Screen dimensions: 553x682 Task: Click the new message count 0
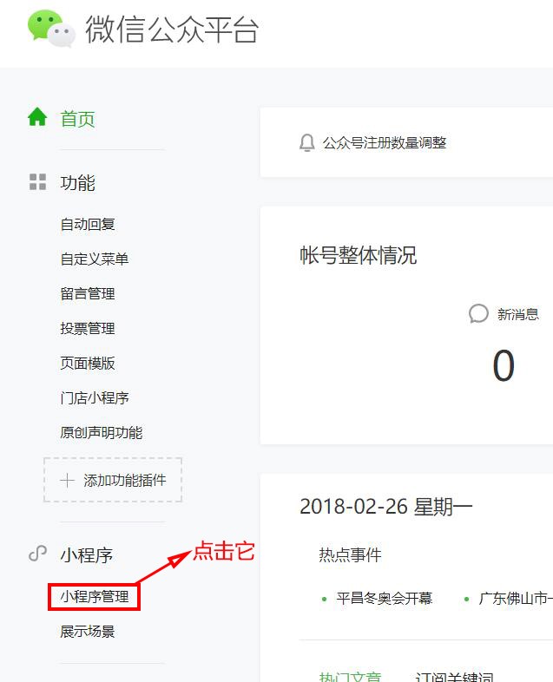pyautogui.click(x=504, y=365)
